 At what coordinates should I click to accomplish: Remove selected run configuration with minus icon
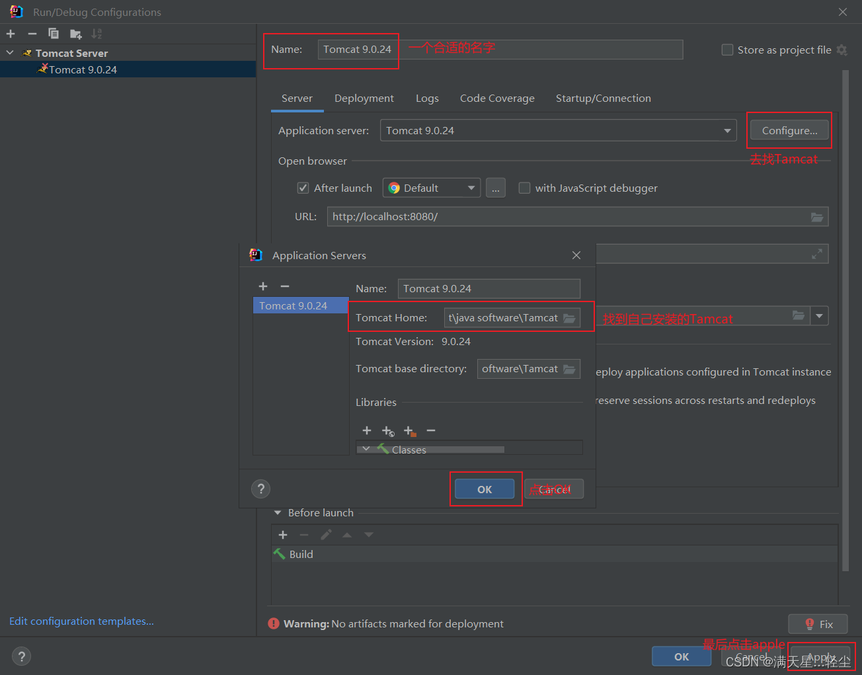32,34
